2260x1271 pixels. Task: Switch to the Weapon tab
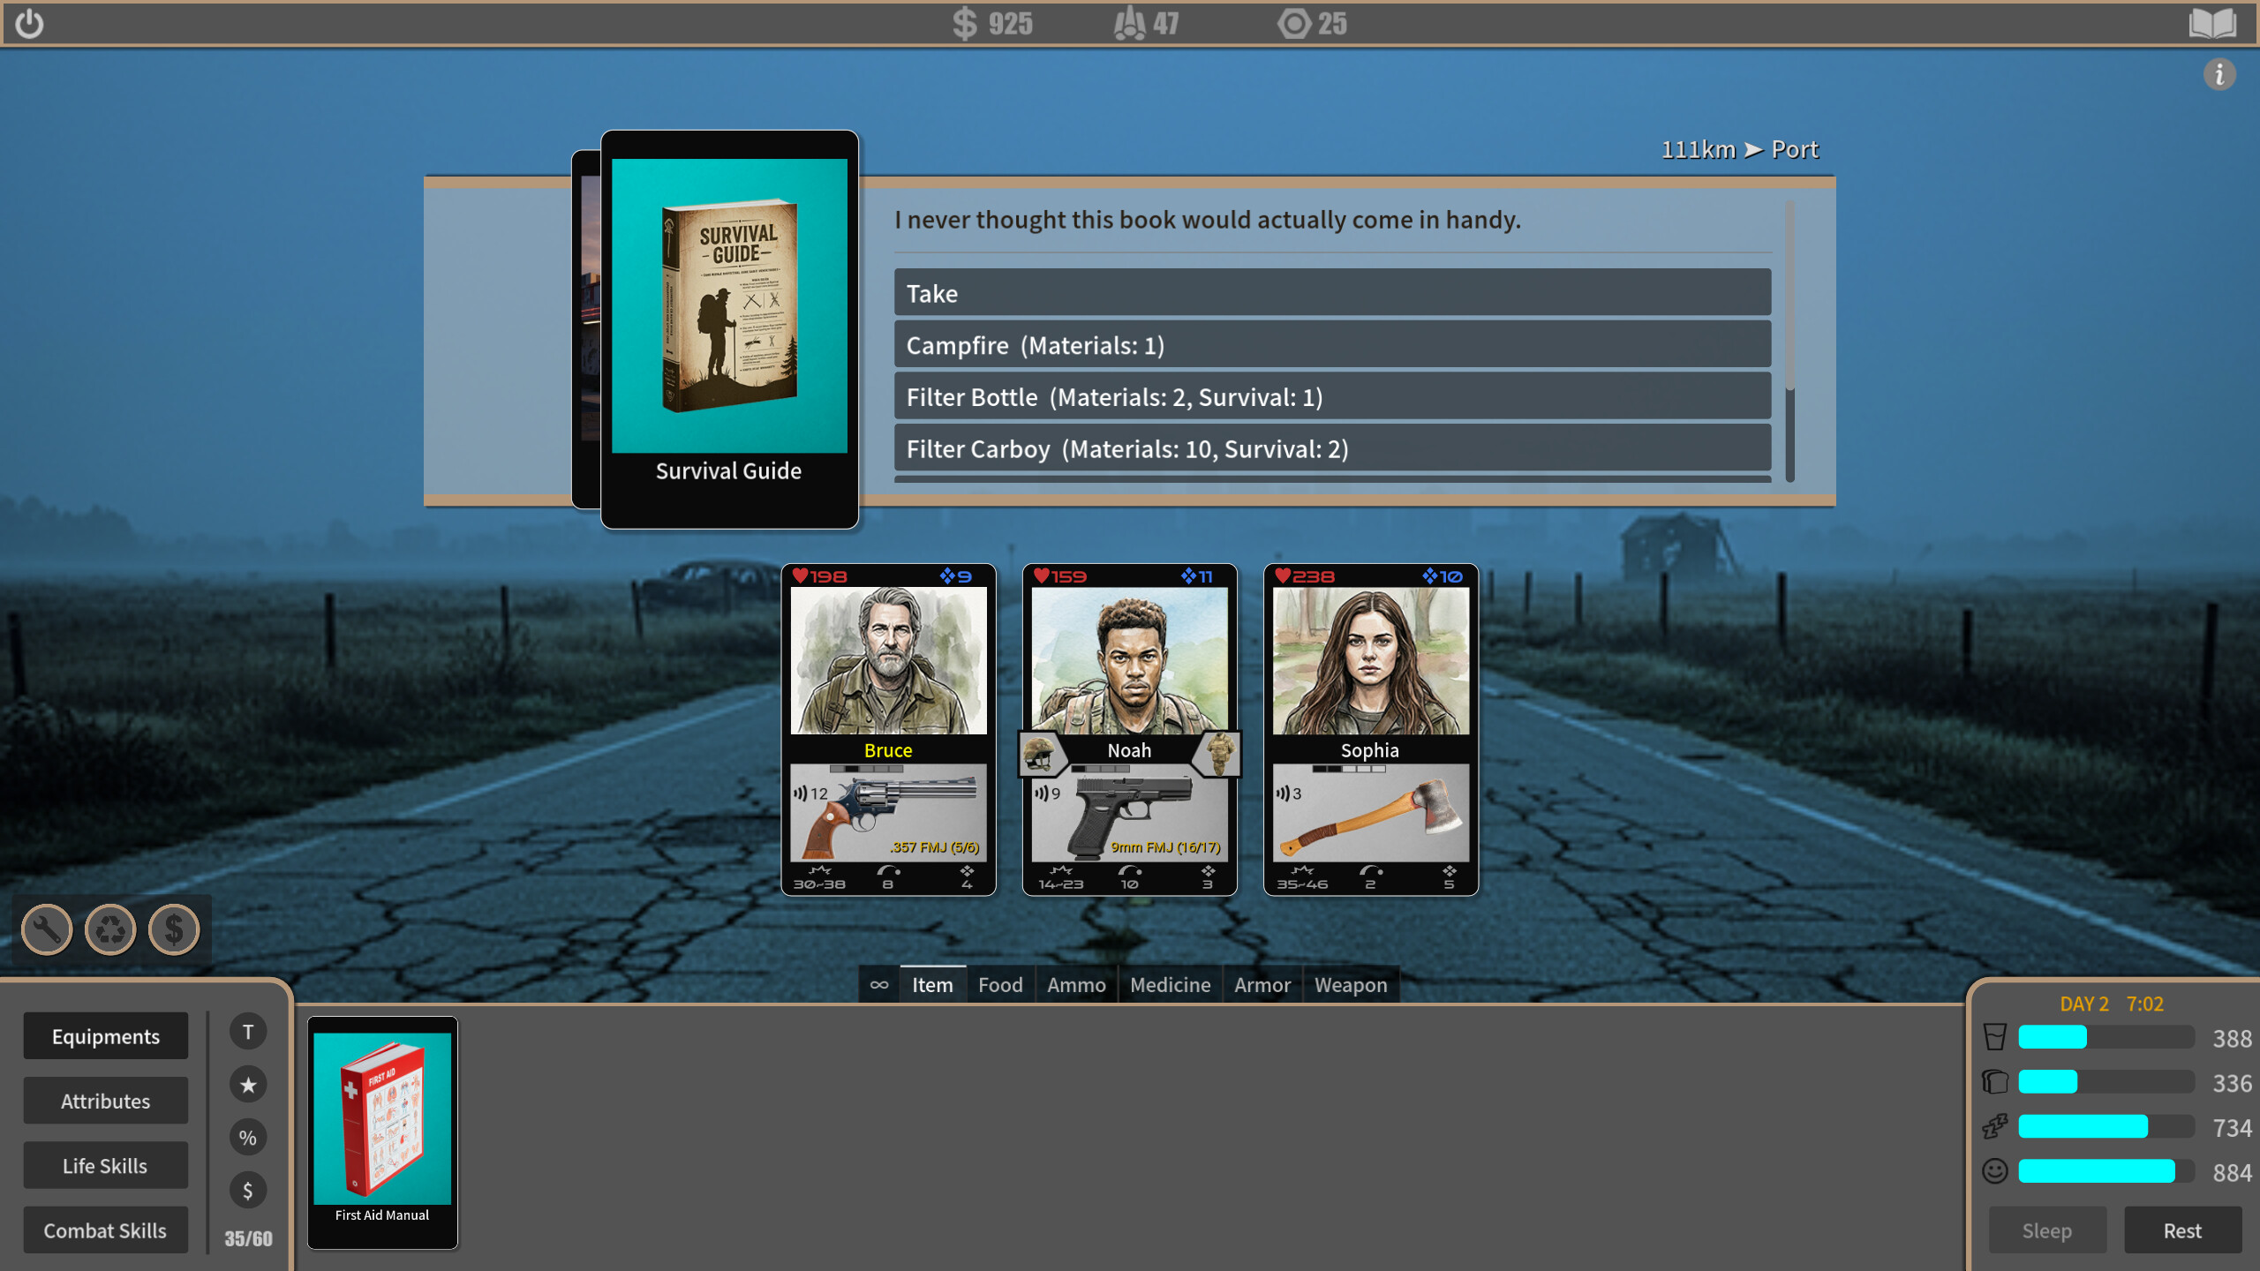click(1351, 985)
